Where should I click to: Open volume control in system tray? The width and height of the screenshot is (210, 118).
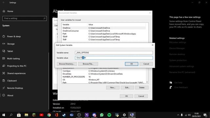(x=189, y=115)
